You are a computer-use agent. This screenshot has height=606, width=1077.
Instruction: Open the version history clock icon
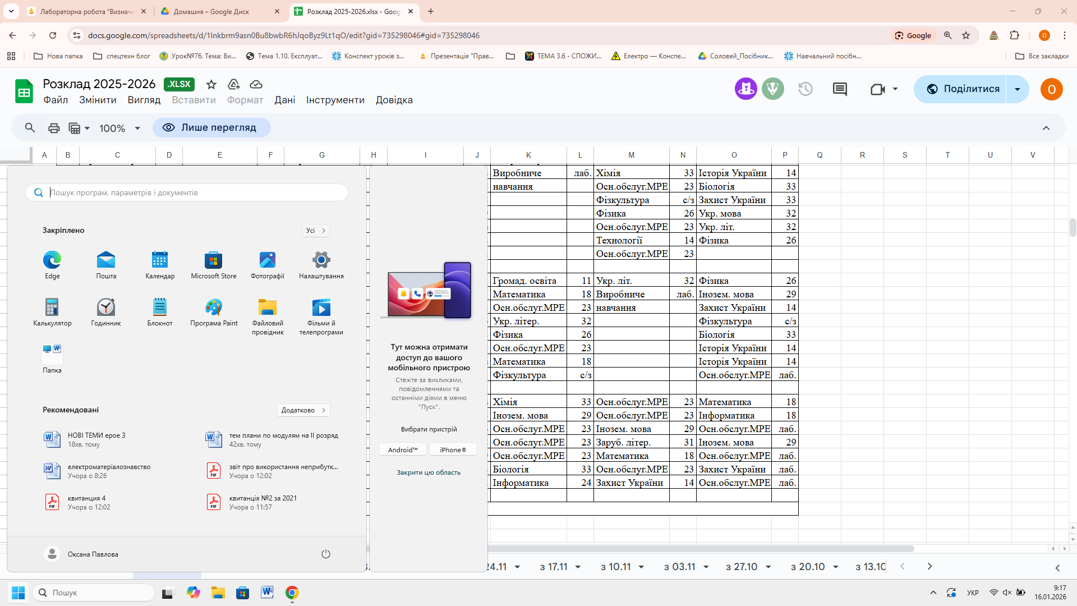[806, 89]
